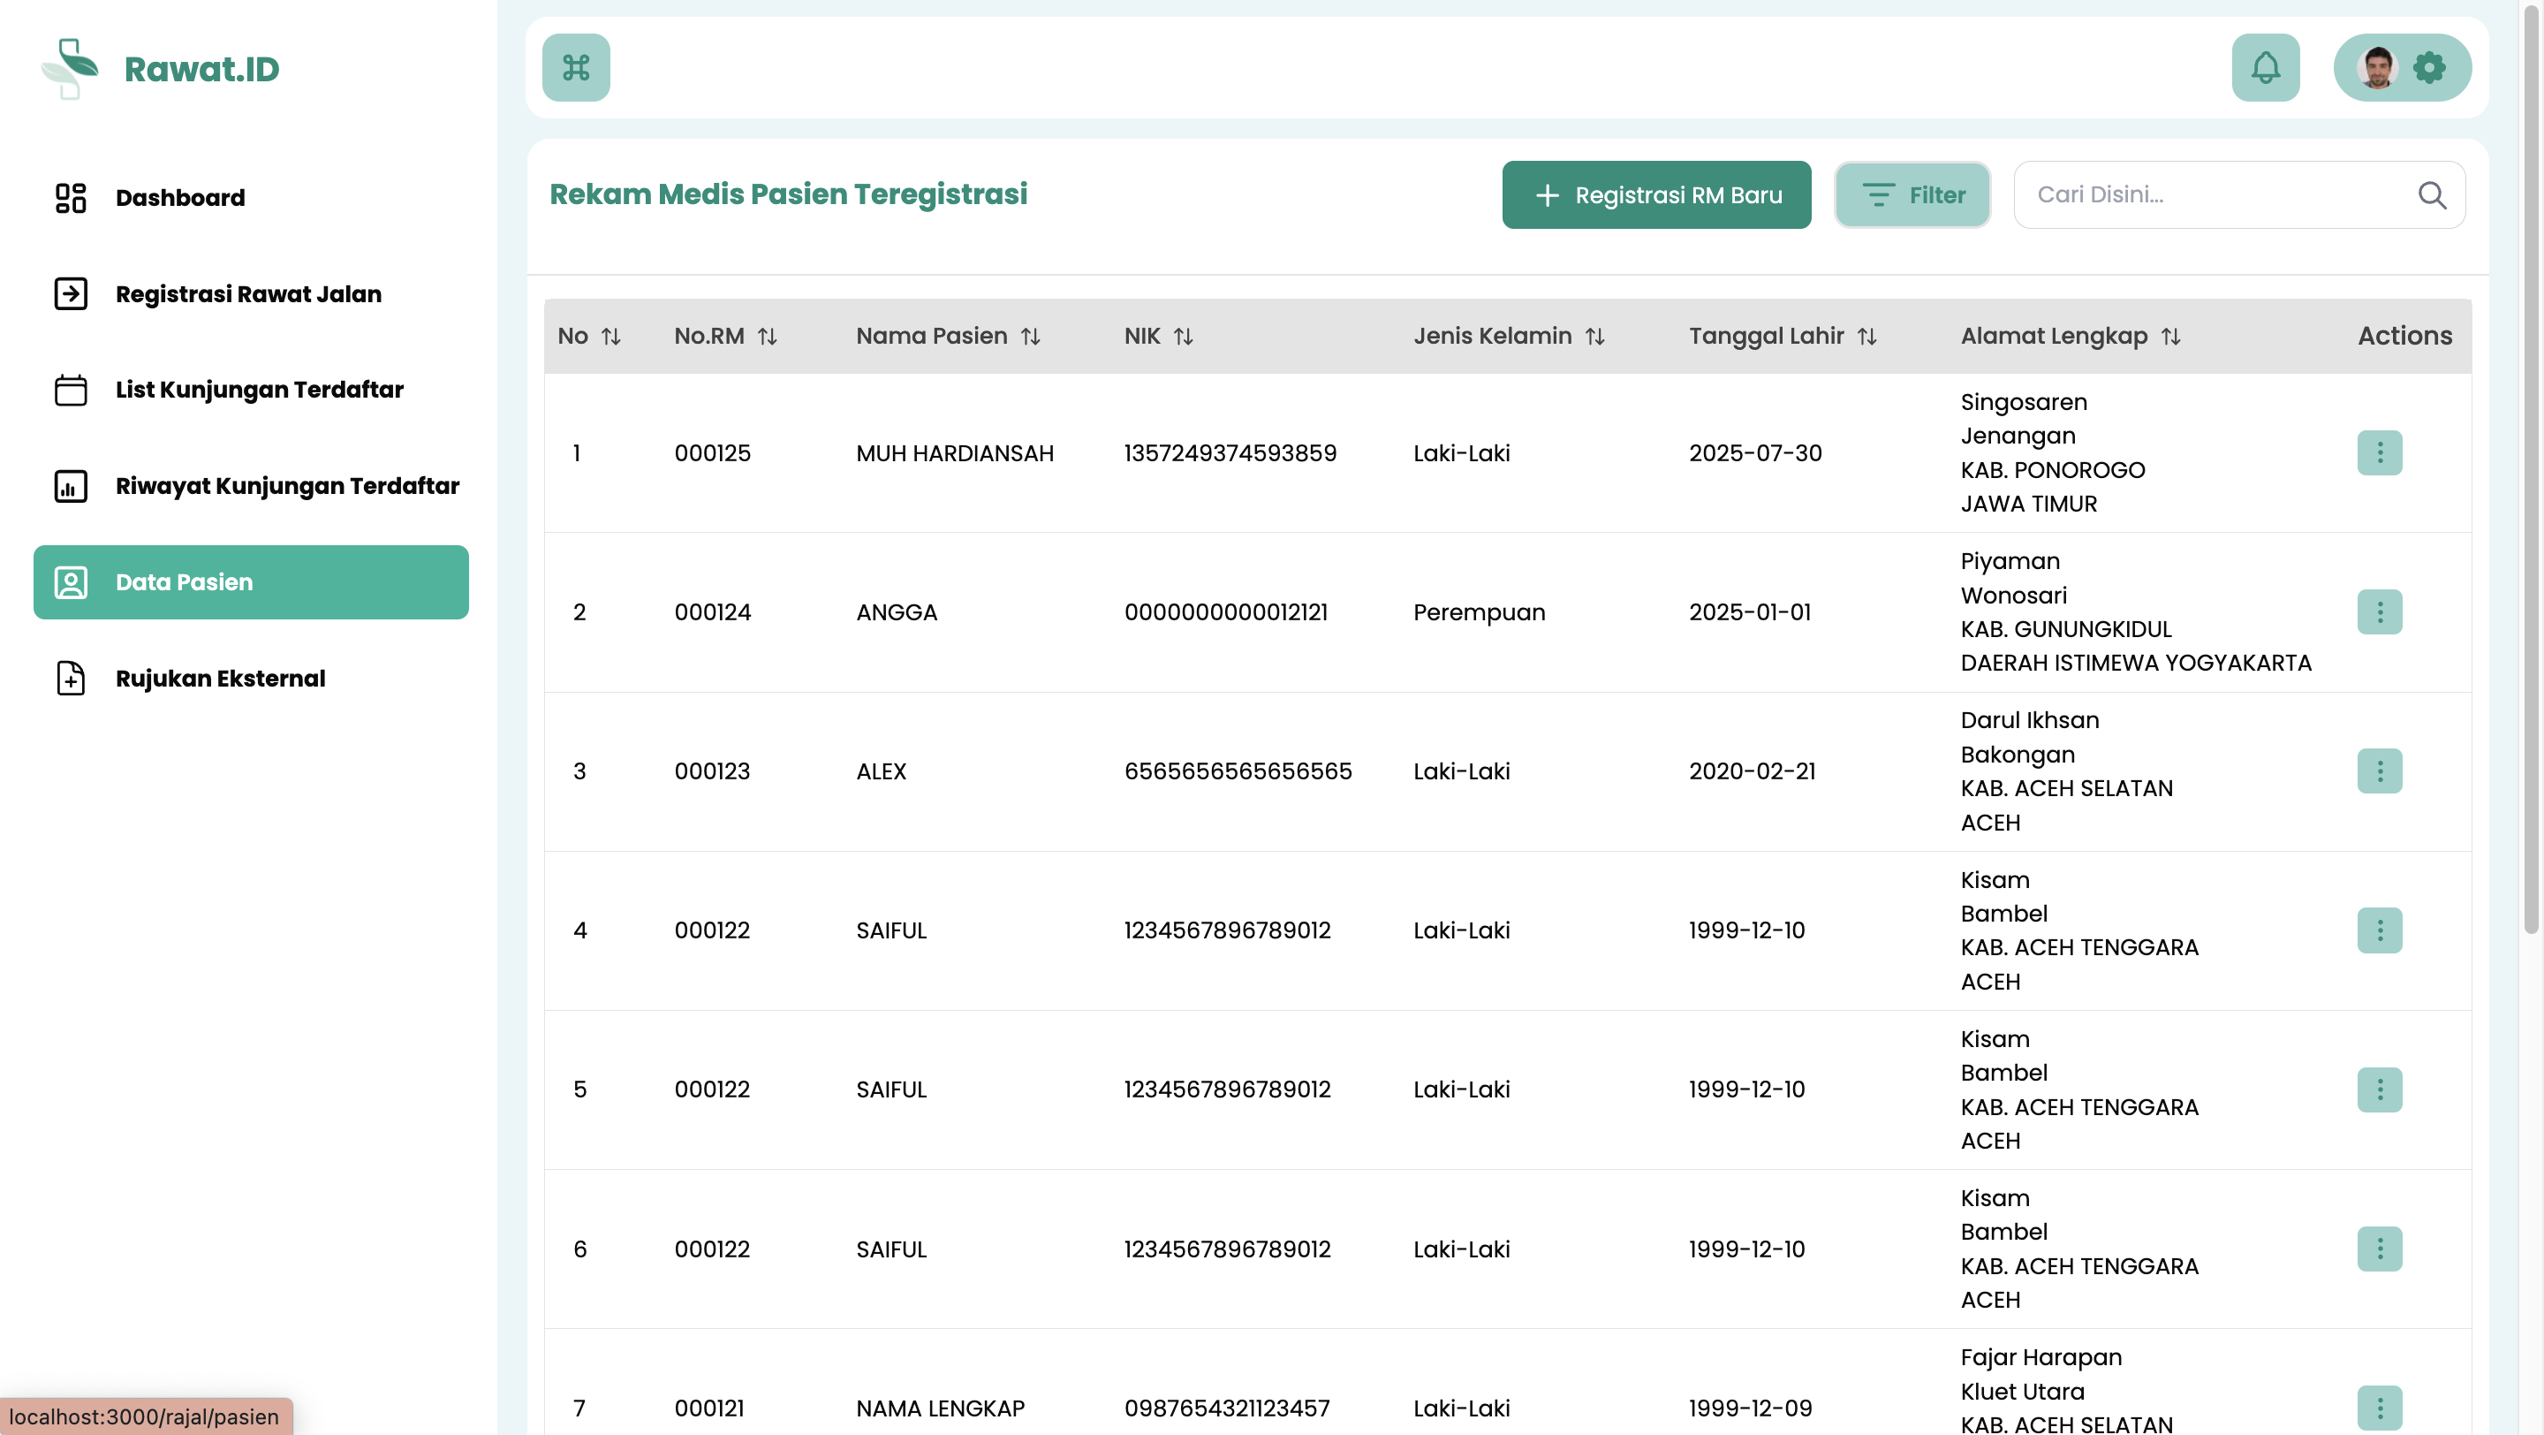This screenshot has width=2544, height=1435.
Task: Open the notifications bell
Action: coord(2265,68)
